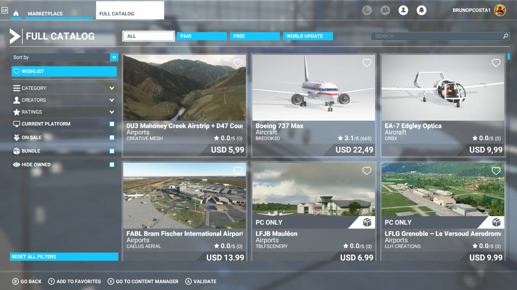Select the Full Catalog tab
517x290 pixels.
pos(130,11)
